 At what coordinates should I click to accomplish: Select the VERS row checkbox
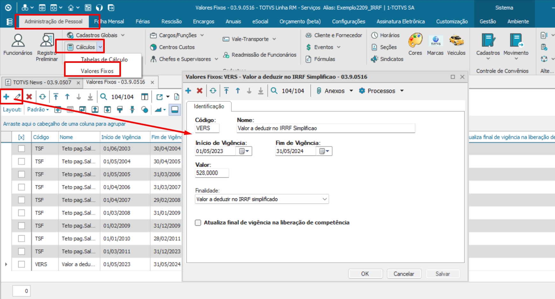21,264
